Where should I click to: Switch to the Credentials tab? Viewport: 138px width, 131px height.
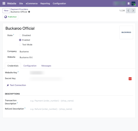click(x=13, y=66)
